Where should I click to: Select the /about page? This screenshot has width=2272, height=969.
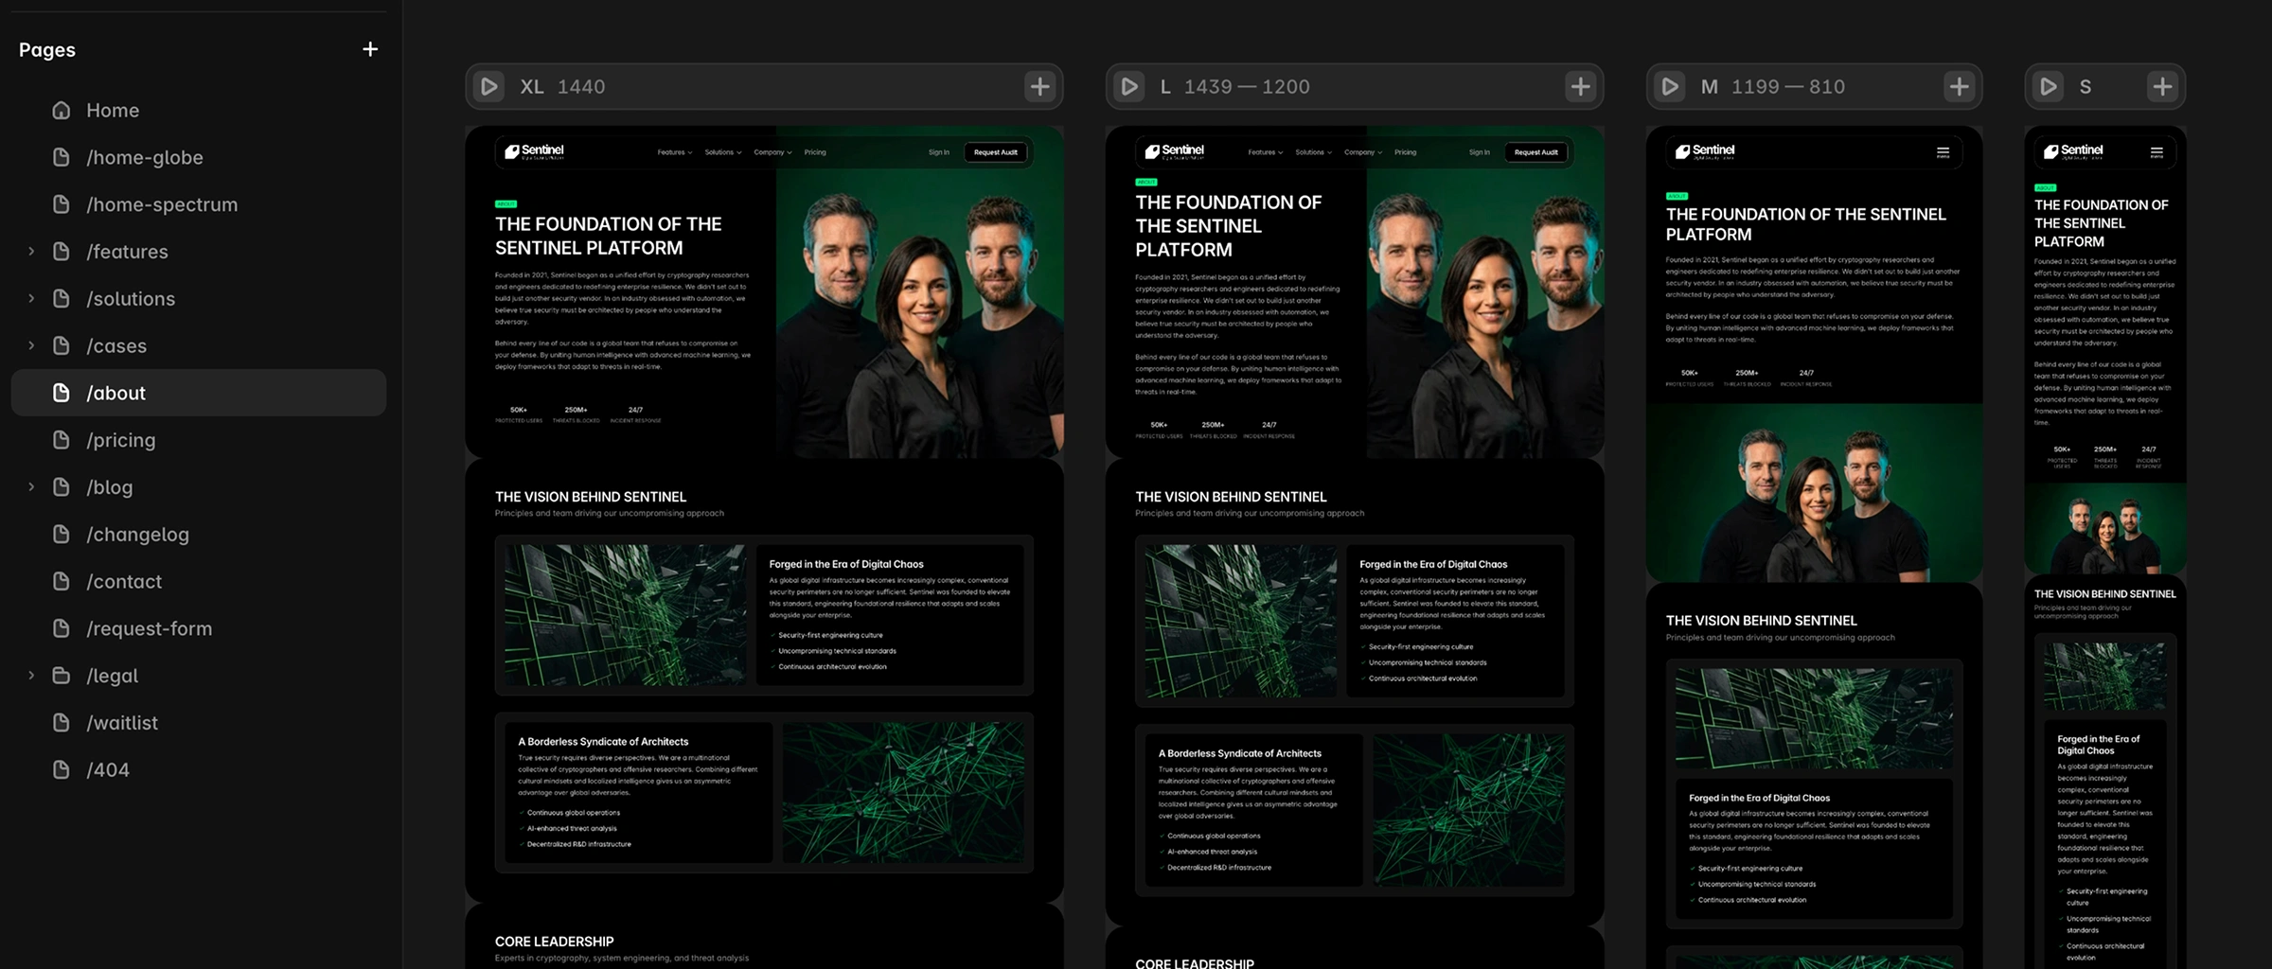pos(199,393)
